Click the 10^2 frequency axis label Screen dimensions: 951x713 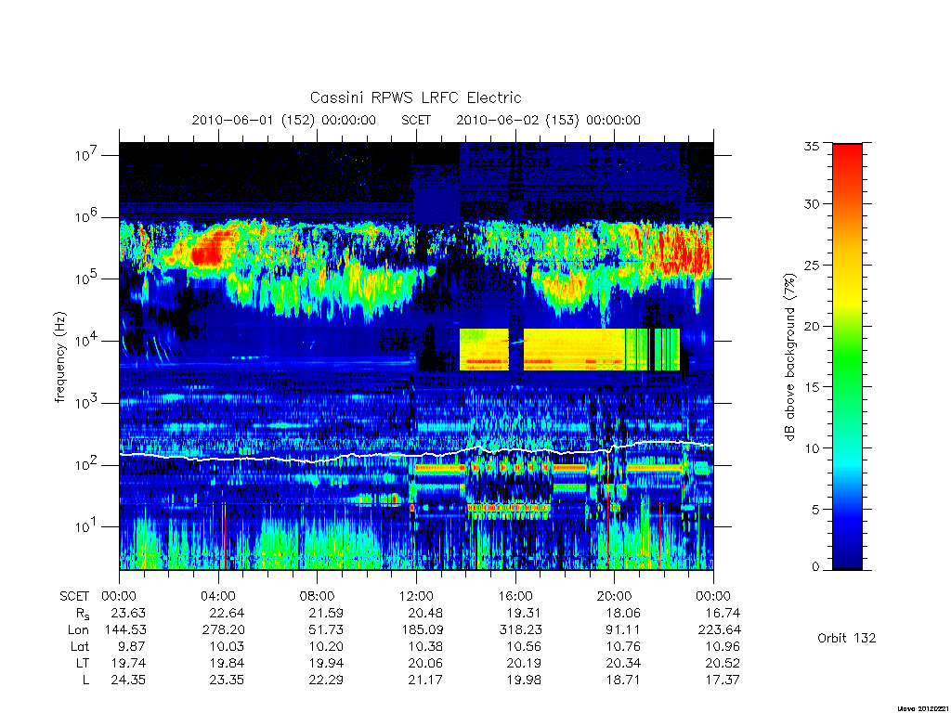pyautogui.click(x=86, y=465)
